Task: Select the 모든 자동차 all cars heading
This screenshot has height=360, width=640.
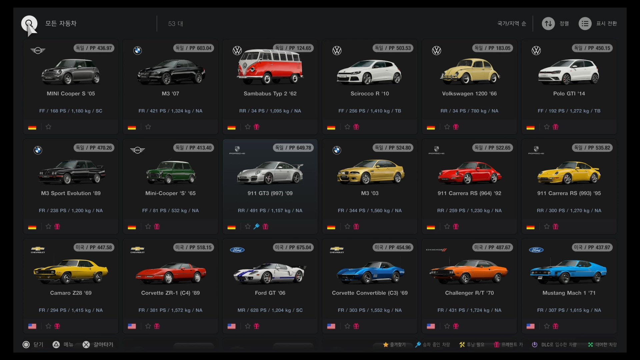Action: click(x=61, y=24)
